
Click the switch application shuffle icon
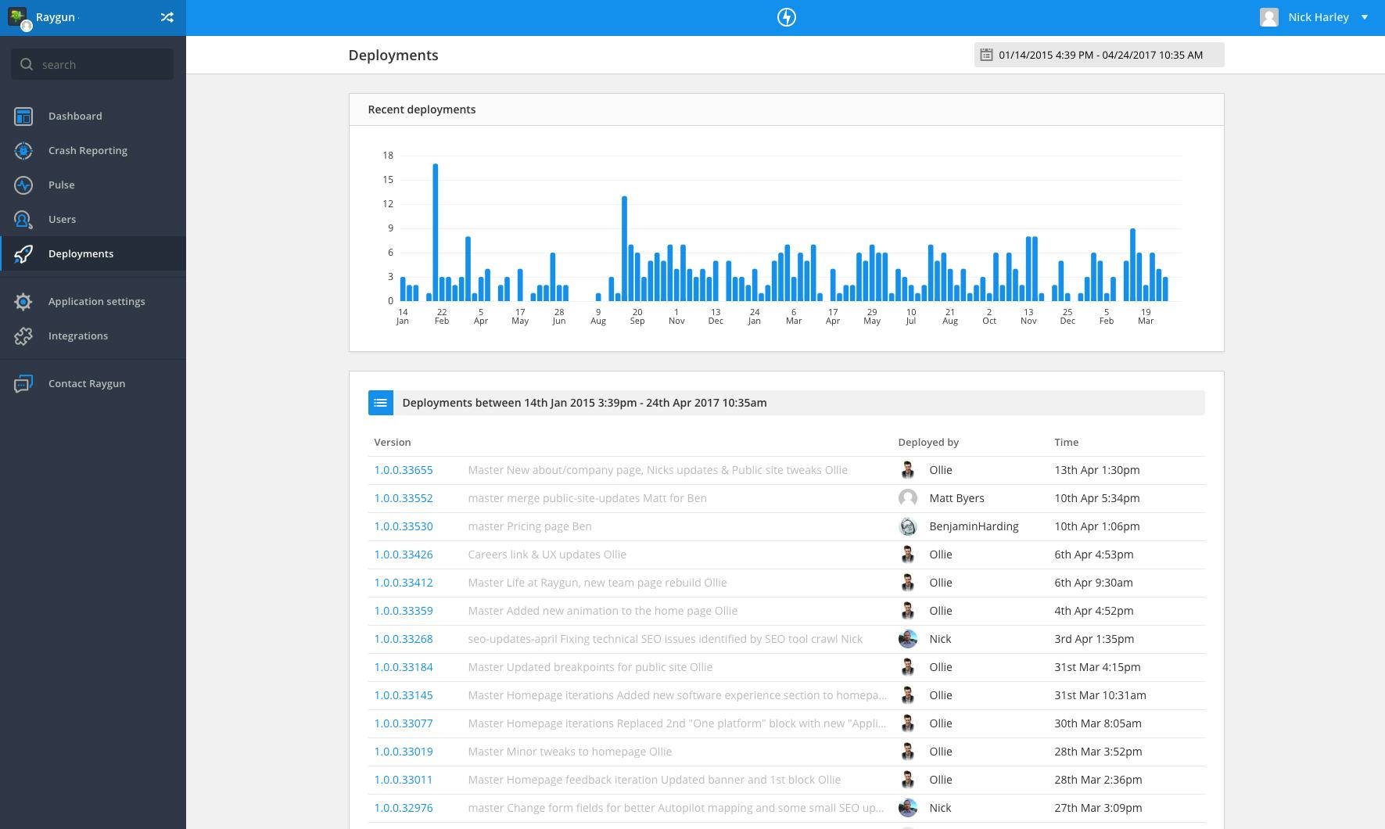coord(167,17)
